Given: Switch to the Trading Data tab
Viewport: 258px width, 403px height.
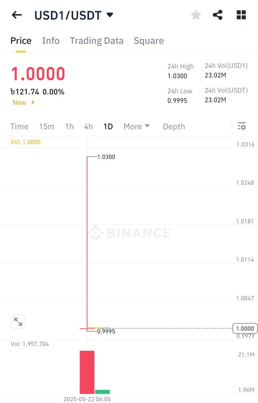Looking at the screenshot, I should point(97,40).
